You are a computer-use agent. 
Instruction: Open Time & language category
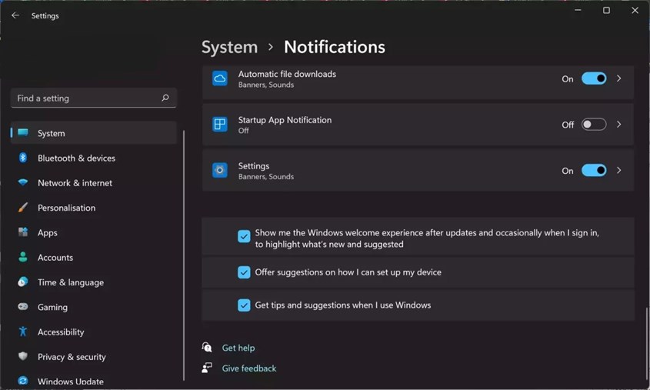tap(94, 282)
